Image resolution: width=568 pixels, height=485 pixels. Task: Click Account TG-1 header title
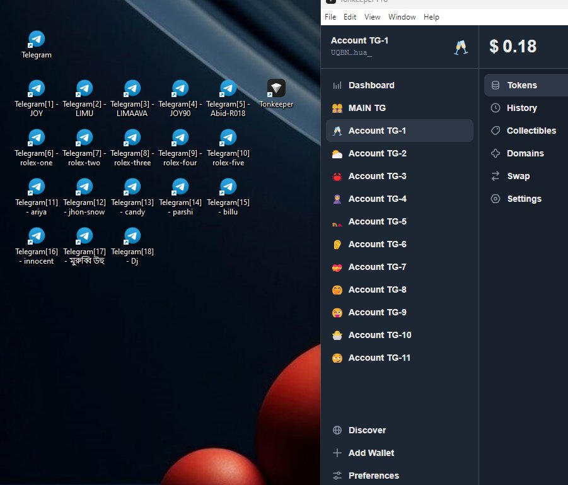pyautogui.click(x=359, y=40)
